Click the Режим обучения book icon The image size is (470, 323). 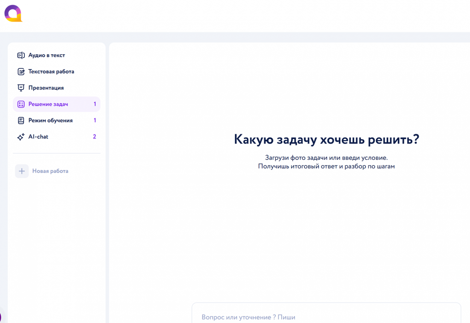point(21,121)
